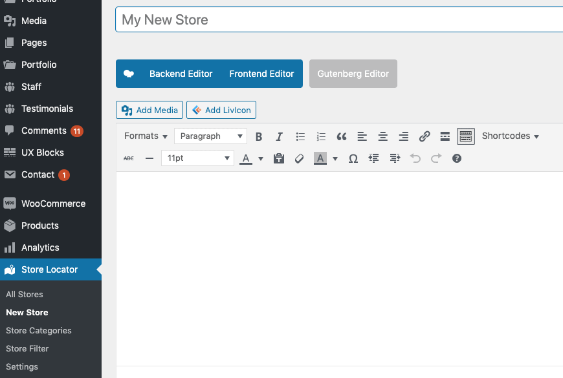Toggle center text alignment
Viewport: 563px width, 378px height.
pyautogui.click(x=383, y=136)
